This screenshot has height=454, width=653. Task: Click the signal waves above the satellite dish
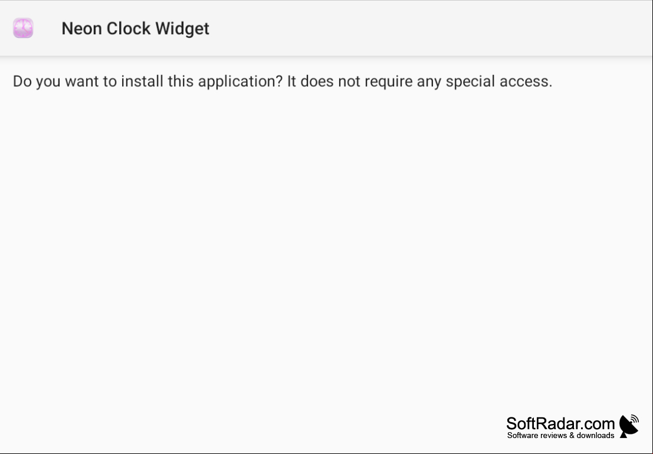(x=635, y=419)
